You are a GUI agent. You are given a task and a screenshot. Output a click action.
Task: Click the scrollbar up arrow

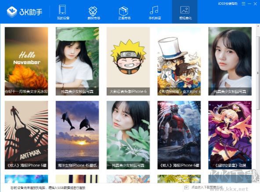coord(258,26)
